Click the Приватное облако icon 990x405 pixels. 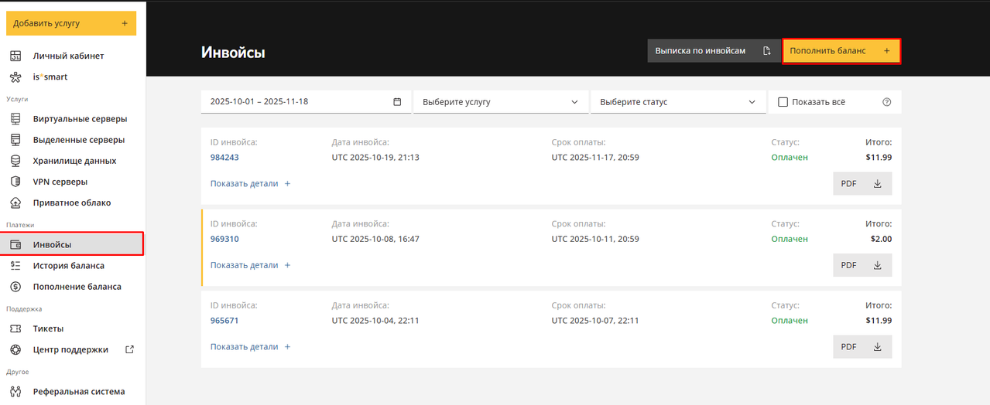pyautogui.click(x=15, y=202)
